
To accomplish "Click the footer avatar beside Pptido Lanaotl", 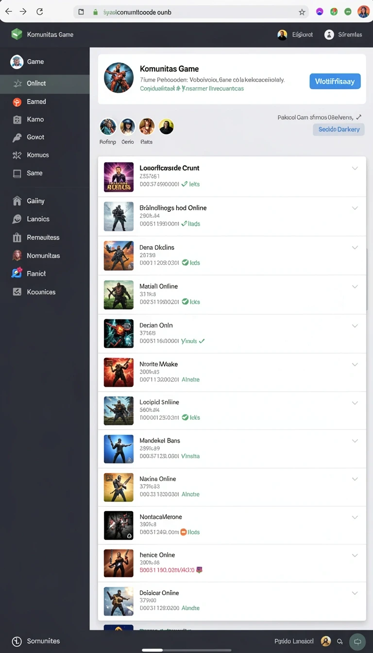I will (x=326, y=641).
